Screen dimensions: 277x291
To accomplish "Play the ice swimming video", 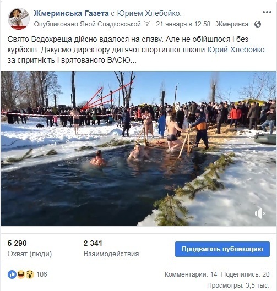I will 139,149.
